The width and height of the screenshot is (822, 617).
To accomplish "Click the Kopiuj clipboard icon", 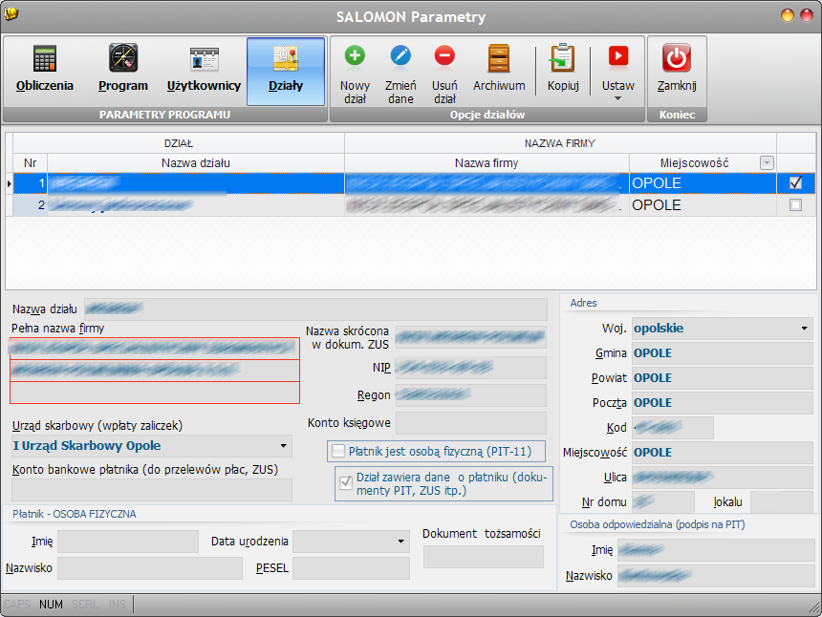I will click(563, 57).
